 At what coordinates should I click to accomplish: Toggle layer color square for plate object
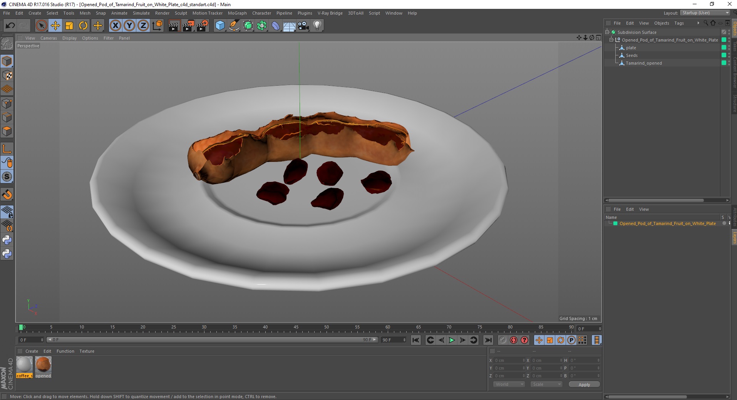click(x=724, y=48)
